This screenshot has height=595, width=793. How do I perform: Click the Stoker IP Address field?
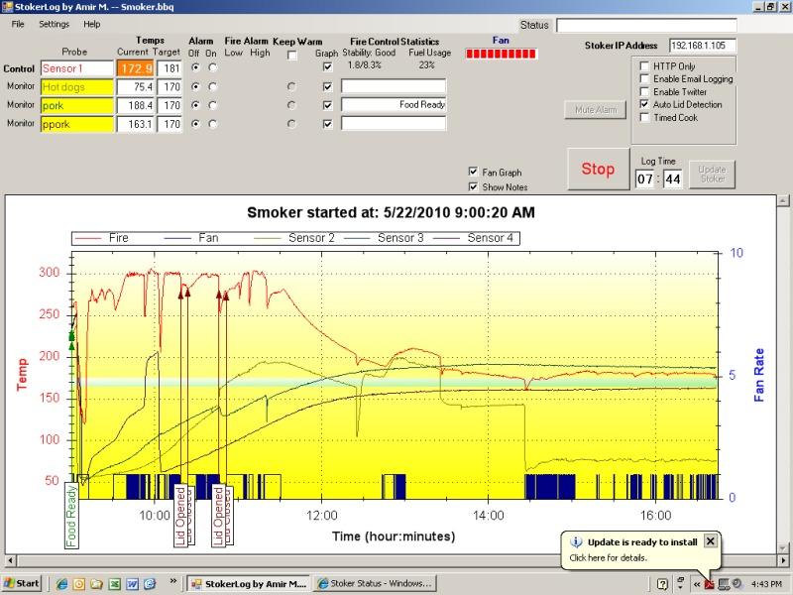coord(703,46)
